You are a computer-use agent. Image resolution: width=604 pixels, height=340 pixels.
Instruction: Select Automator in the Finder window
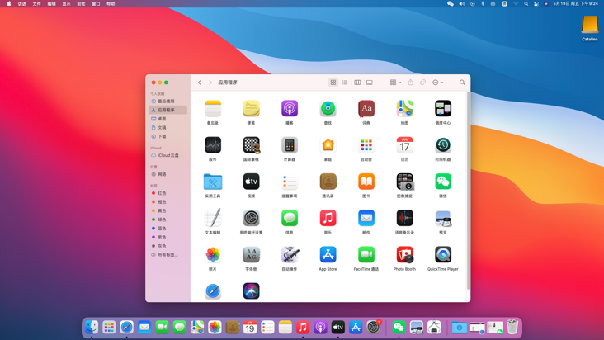pyautogui.click(x=290, y=254)
